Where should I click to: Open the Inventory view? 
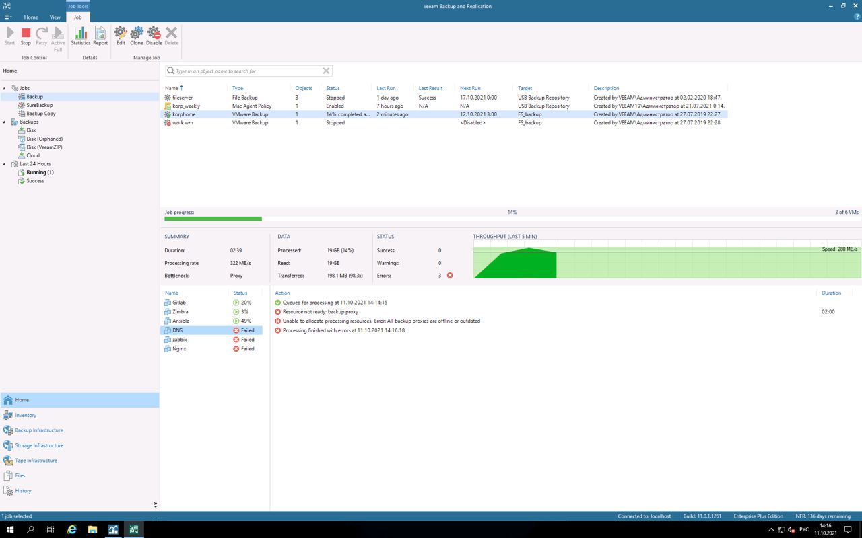pos(79,415)
